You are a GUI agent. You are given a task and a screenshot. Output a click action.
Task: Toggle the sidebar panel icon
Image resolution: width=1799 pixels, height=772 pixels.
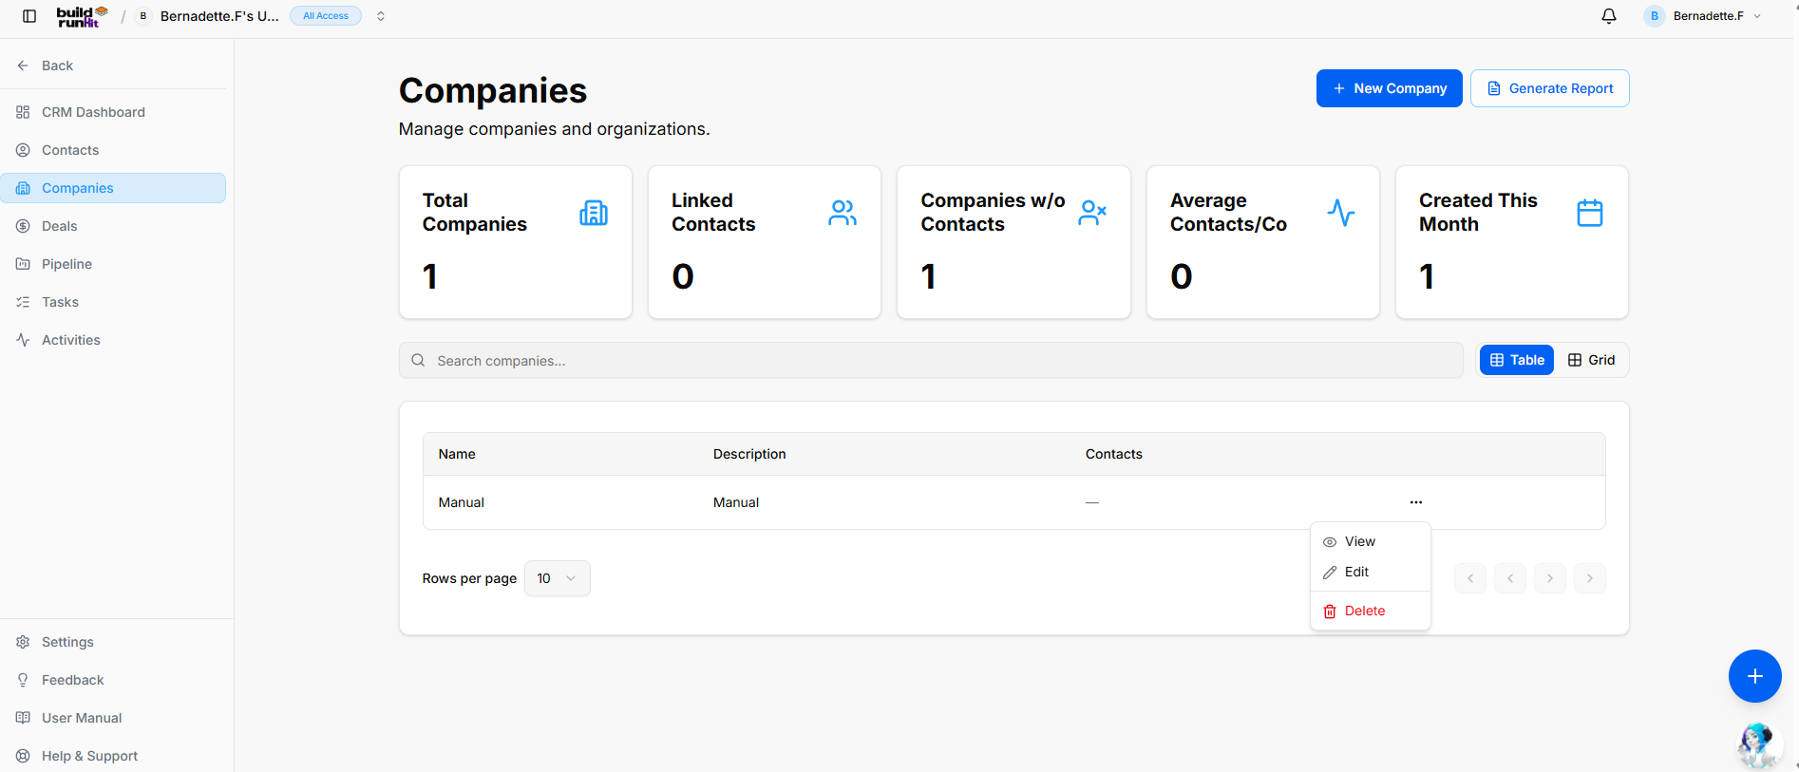(29, 16)
